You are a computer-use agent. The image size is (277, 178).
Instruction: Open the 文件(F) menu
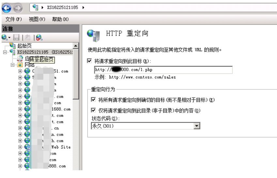tap(13, 19)
